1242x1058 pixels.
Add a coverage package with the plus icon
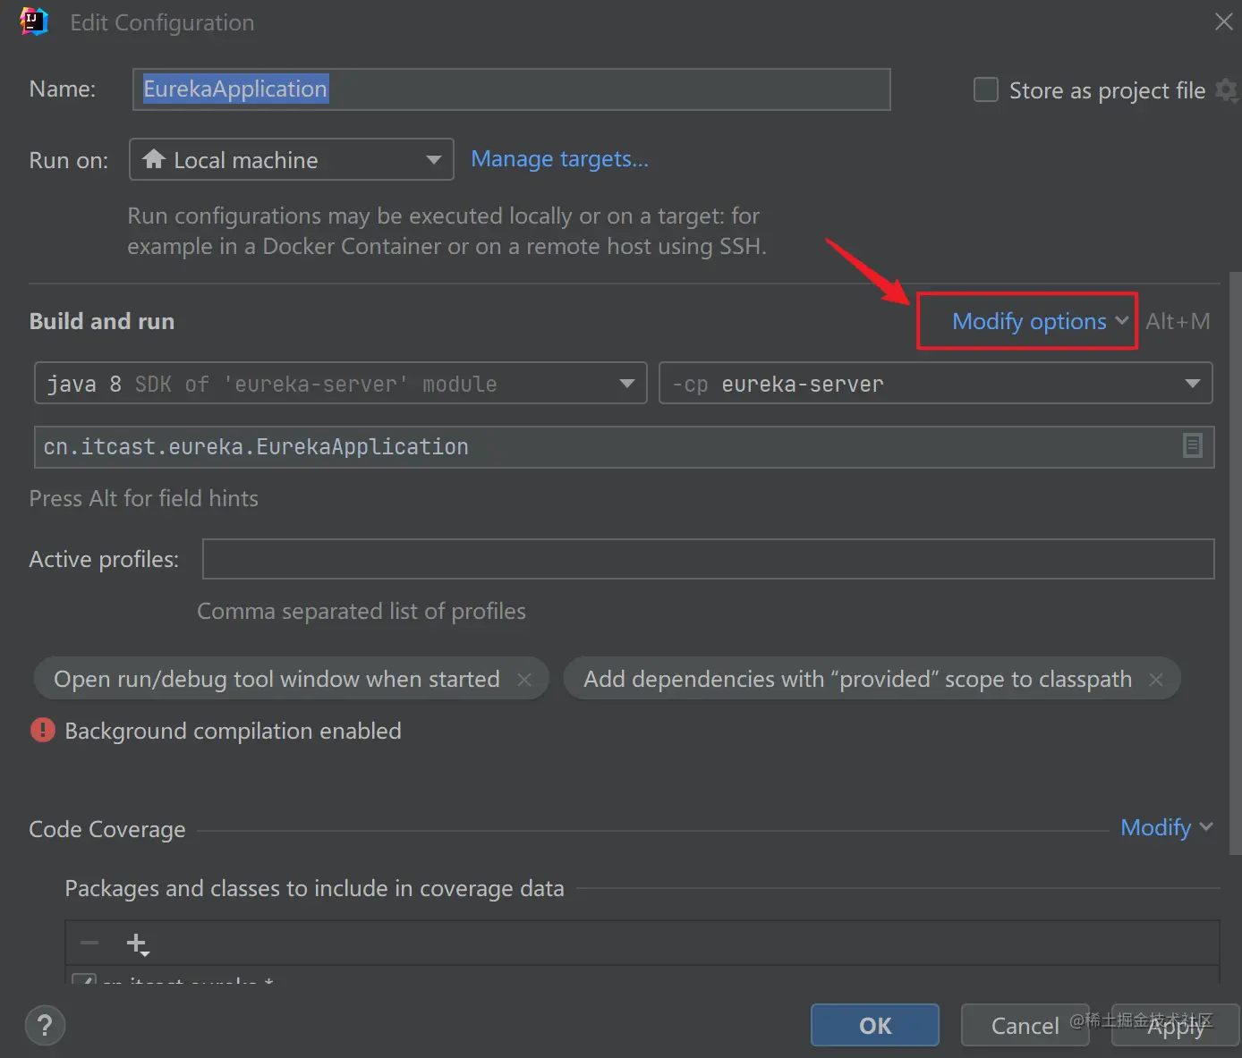(x=137, y=944)
